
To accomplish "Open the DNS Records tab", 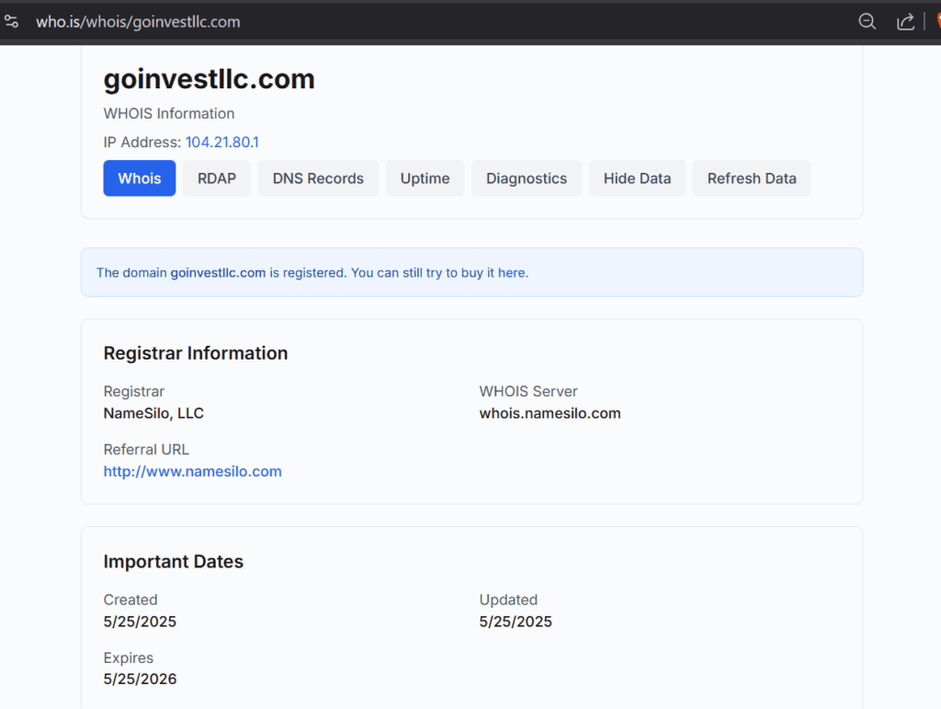I will tap(318, 178).
